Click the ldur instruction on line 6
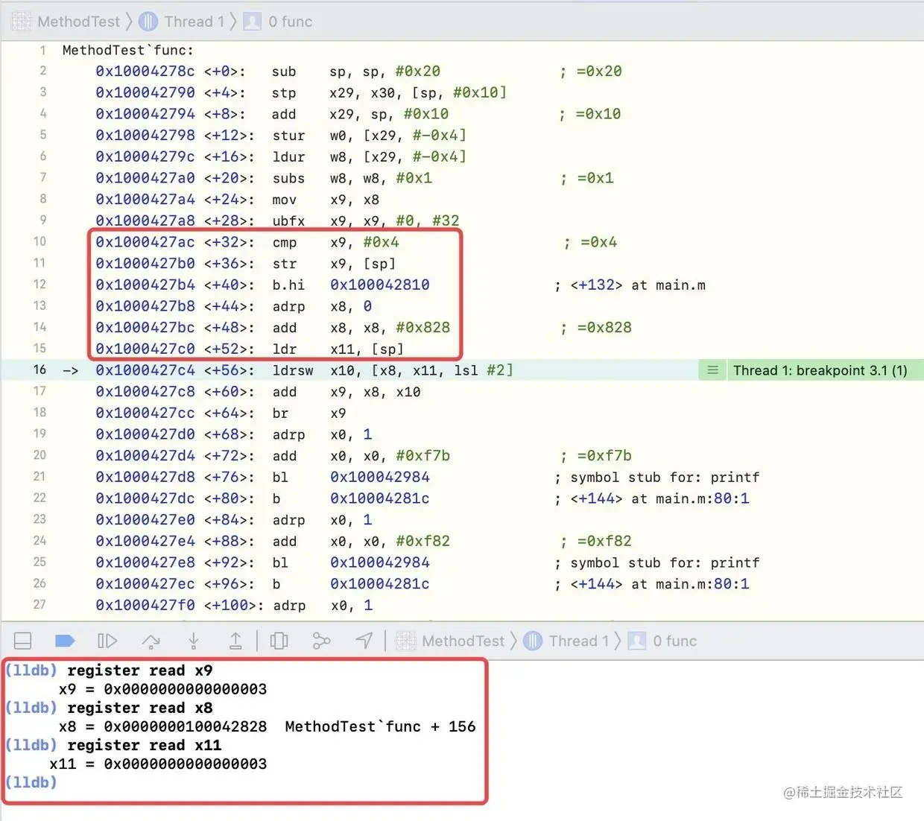Viewport: 924px width, 821px height. click(288, 156)
